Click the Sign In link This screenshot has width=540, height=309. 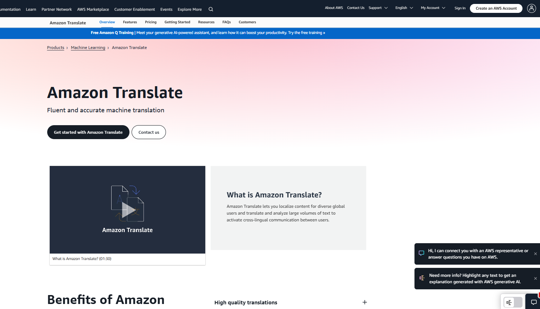(460, 8)
